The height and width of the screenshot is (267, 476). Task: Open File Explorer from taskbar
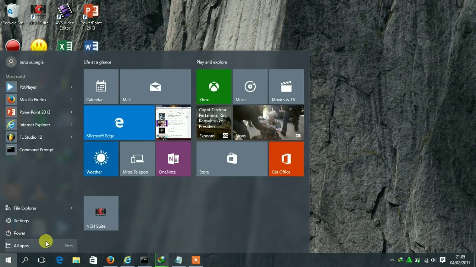(x=76, y=260)
